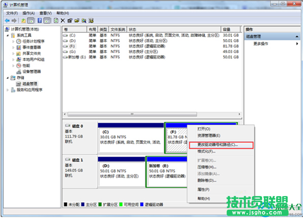Image resolution: width=303 pixels, height=218 pixels.
Task: Click the black X delete toolbar icon
Action: 63,21
